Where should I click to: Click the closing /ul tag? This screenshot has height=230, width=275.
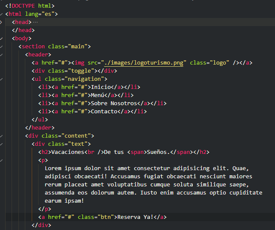click(40, 120)
